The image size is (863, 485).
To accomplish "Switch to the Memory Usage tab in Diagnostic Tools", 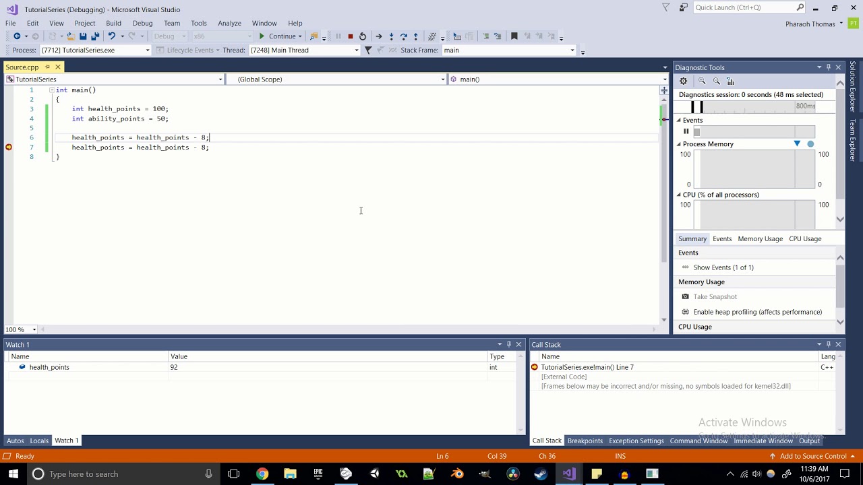I will [760, 238].
